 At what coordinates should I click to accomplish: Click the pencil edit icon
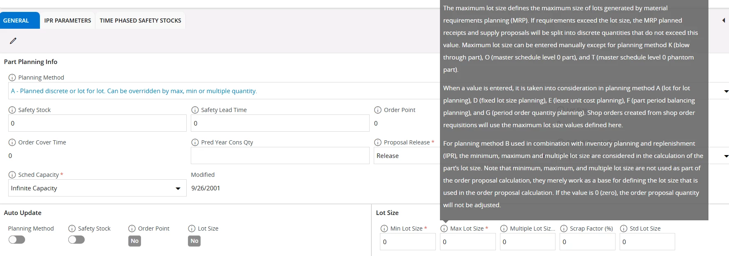point(13,41)
